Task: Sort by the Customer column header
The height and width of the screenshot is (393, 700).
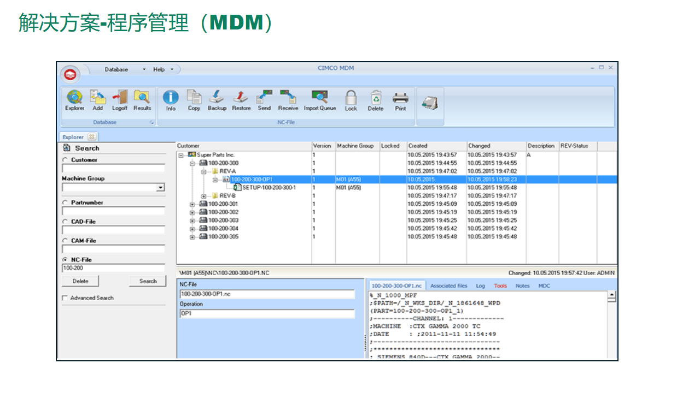Action: pyautogui.click(x=244, y=146)
